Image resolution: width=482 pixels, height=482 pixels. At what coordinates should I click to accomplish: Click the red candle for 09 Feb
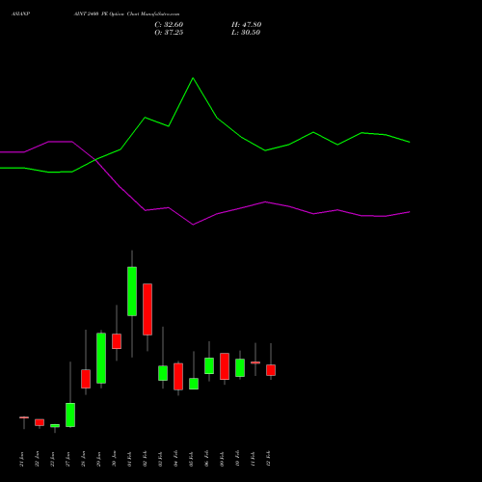click(225, 366)
